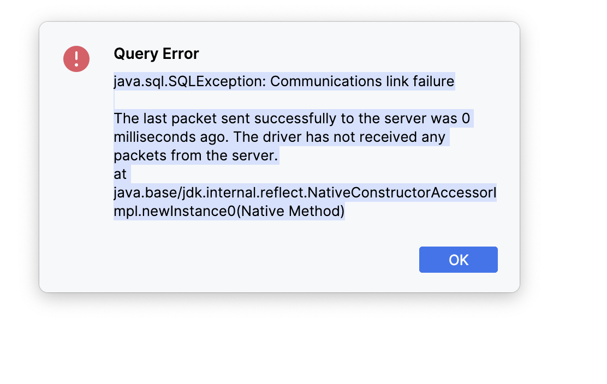607x384 pixels.
Task: Click mpl.newInstance0 in the last line
Action: point(175,211)
